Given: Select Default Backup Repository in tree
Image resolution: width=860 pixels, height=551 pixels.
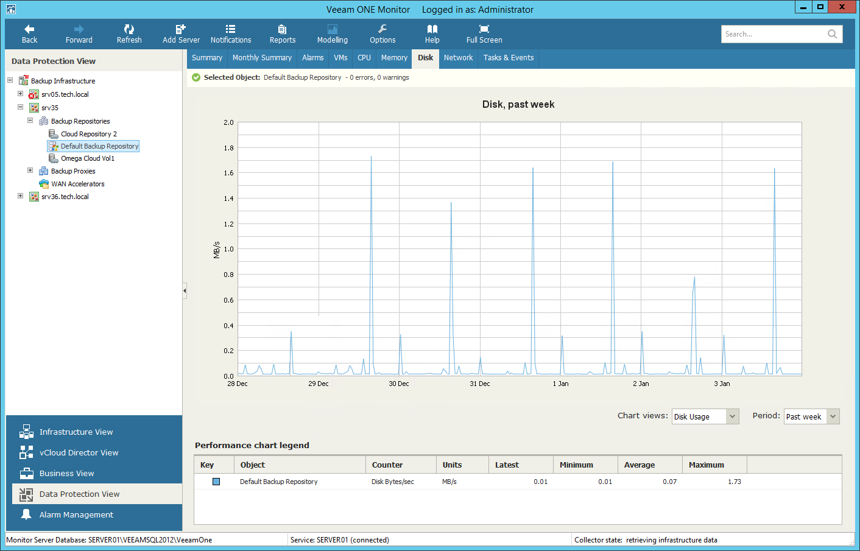Looking at the screenshot, I should (93, 146).
